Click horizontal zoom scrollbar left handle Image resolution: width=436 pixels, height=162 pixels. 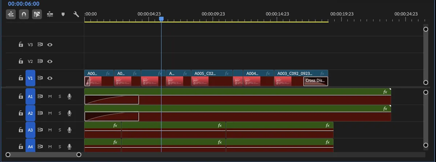click(8, 155)
